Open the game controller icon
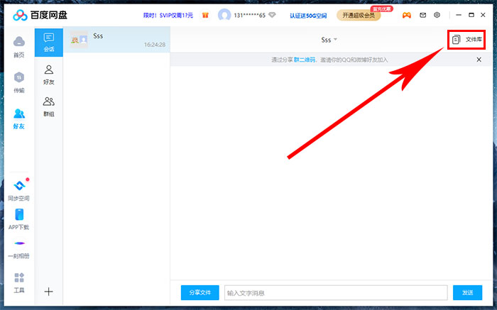This screenshot has height=310, width=497. [x=407, y=15]
